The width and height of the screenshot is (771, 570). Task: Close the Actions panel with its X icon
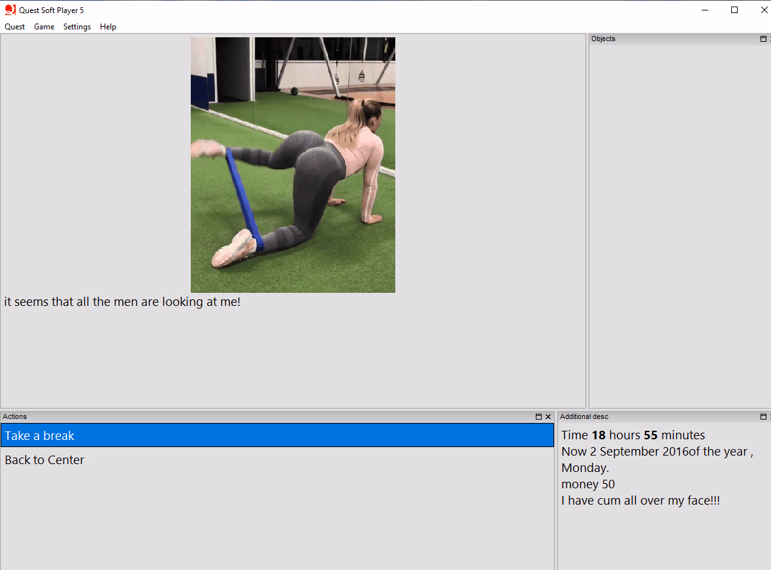(548, 416)
